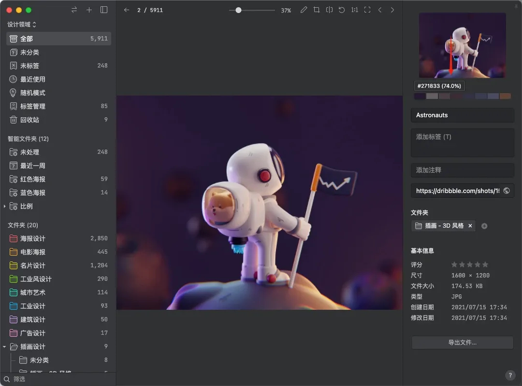
Task: Select 随机模式 in the sidebar
Action: tap(32, 93)
